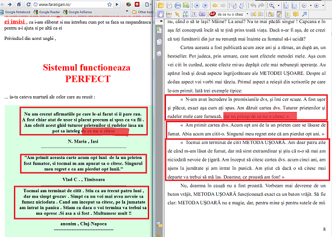
Task: Open the Google Reader bookmark
Action: pyautogui.click(x=46, y=12)
